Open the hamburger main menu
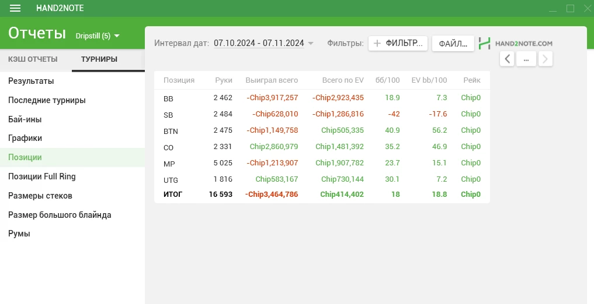The image size is (594, 304). pyautogui.click(x=15, y=8)
